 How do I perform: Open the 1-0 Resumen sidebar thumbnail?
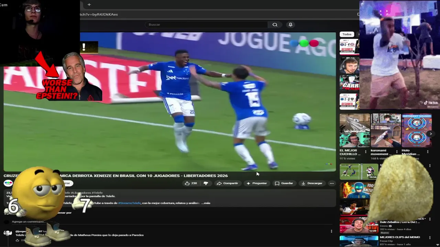(x=349, y=101)
